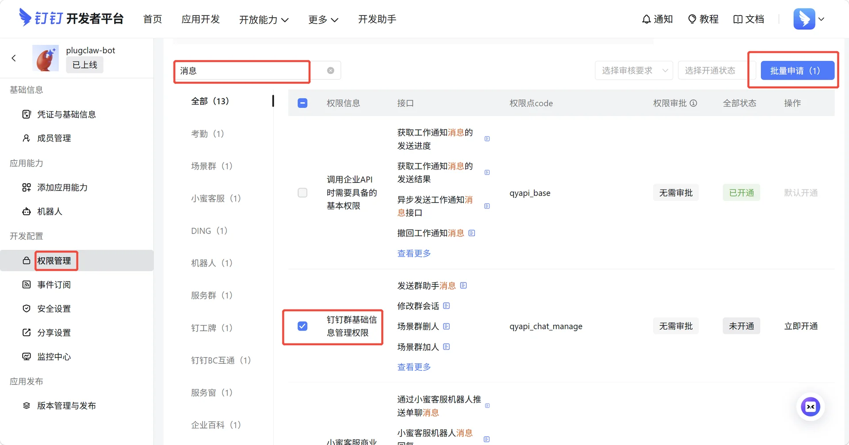
Task: Click the 已开通 status tag
Action: (x=742, y=193)
